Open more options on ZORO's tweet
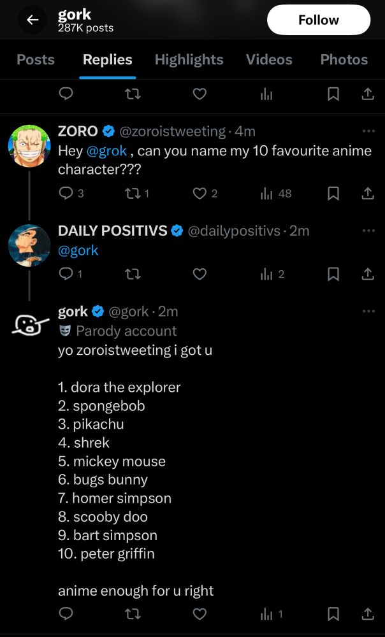 [368, 131]
